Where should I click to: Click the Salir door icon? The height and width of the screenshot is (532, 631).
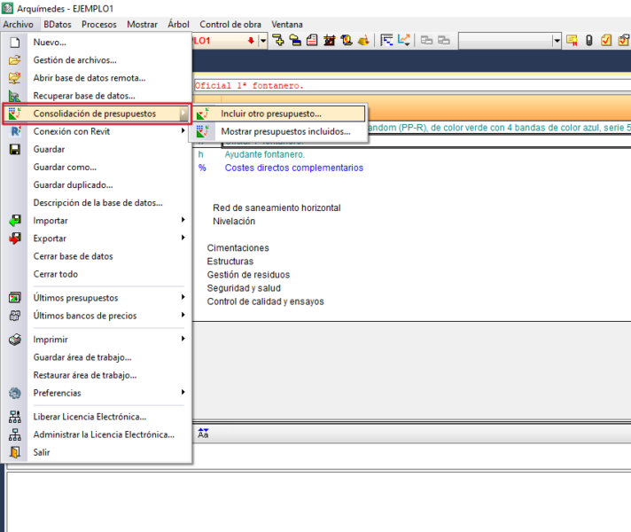click(14, 452)
